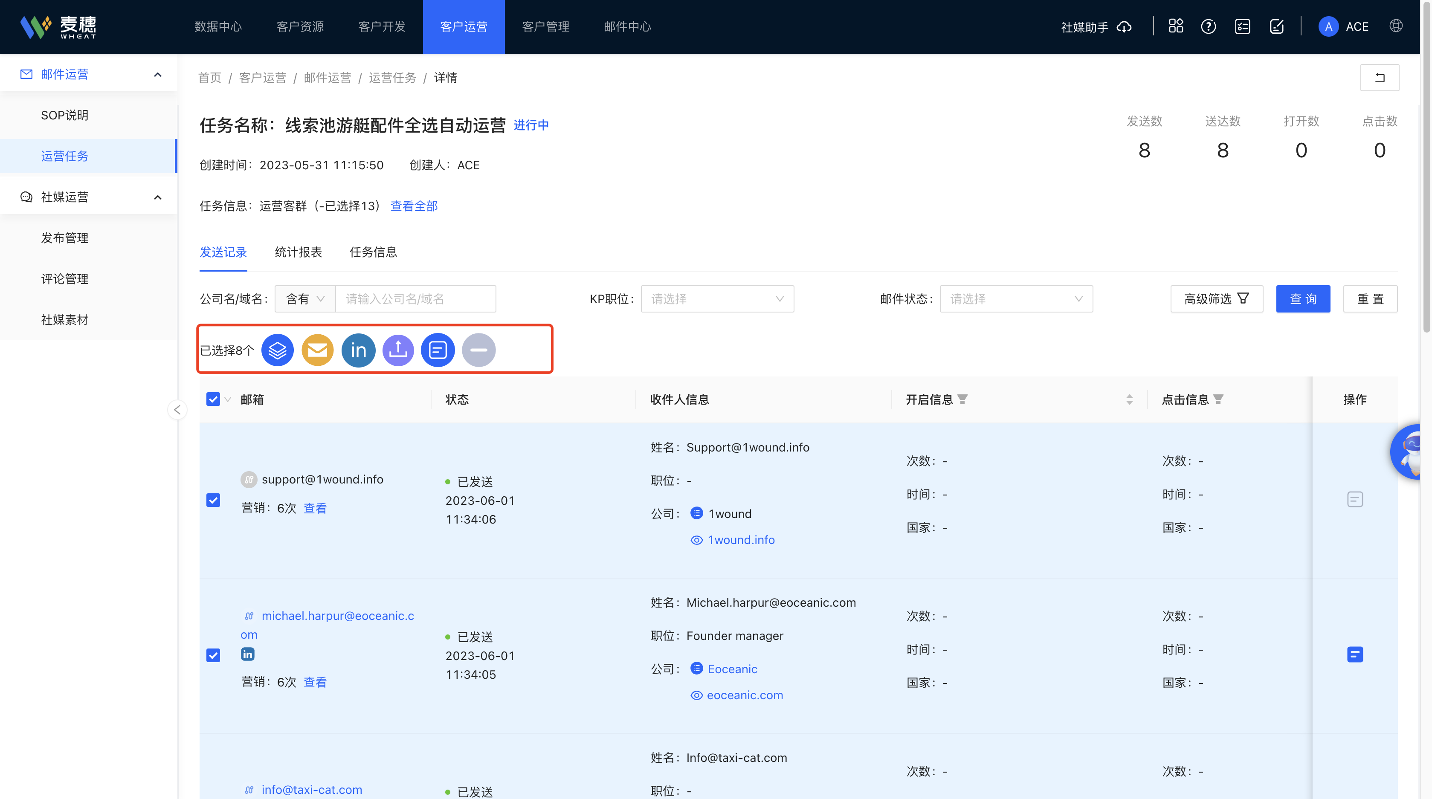The height and width of the screenshot is (799, 1432).
Task: Click the eye icon beside 1wound.info
Action: coord(696,540)
